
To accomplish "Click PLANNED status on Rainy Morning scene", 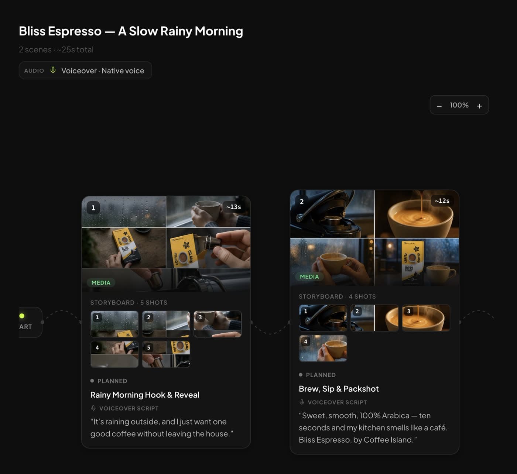I will 109,381.
